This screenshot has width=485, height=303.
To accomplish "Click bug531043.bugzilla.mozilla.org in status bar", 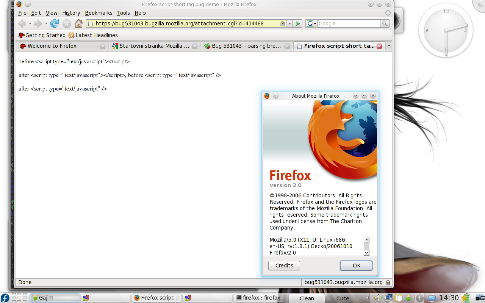I will tap(344, 282).
